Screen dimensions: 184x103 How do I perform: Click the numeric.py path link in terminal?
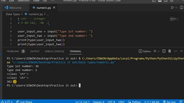tap(64, 62)
